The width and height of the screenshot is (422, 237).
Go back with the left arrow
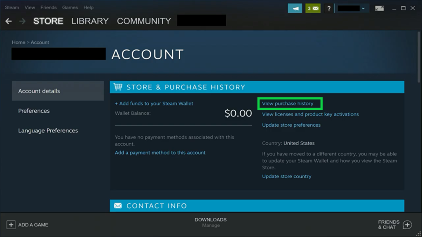tap(9, 21)
